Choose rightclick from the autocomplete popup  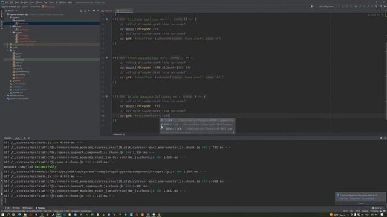tap(197, 128)
